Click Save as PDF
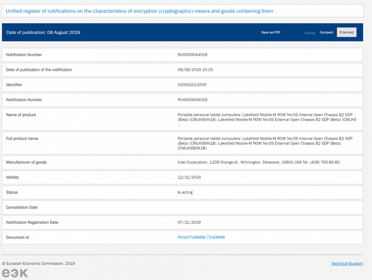372x280 pixels. pos(271,32)
